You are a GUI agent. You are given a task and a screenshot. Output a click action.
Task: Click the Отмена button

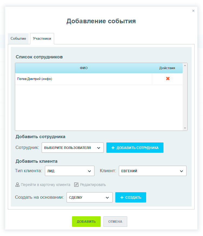(x=115, y=221)
